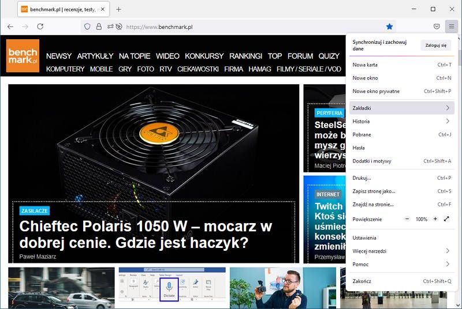
Task: Open the ARTYKUŁY navigation link
Action: (95, 56)
